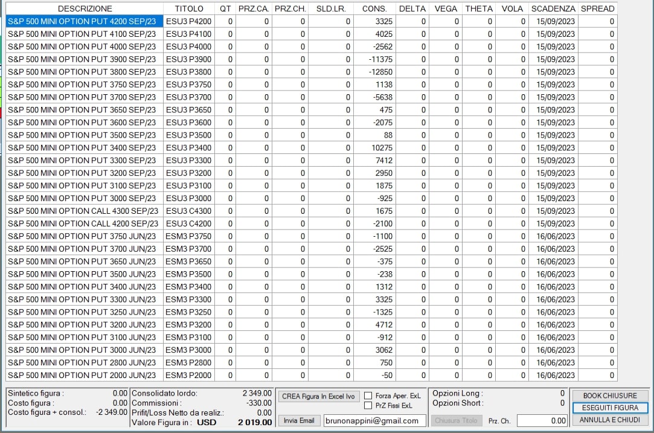Click SCADENZA date in ESU3 P3300 row
The image size is (654, 433).
pyautogui.click(x=554, y=160)
